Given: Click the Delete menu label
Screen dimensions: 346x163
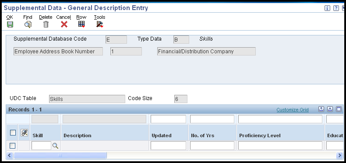Looking at the screenshot, I should 46,17.
